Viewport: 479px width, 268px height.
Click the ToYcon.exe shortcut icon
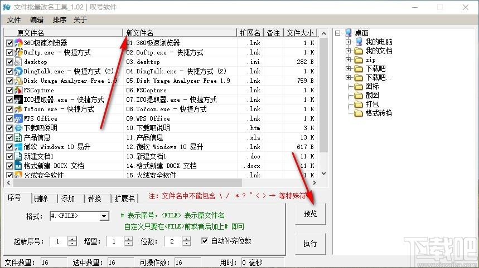(18, 109)
